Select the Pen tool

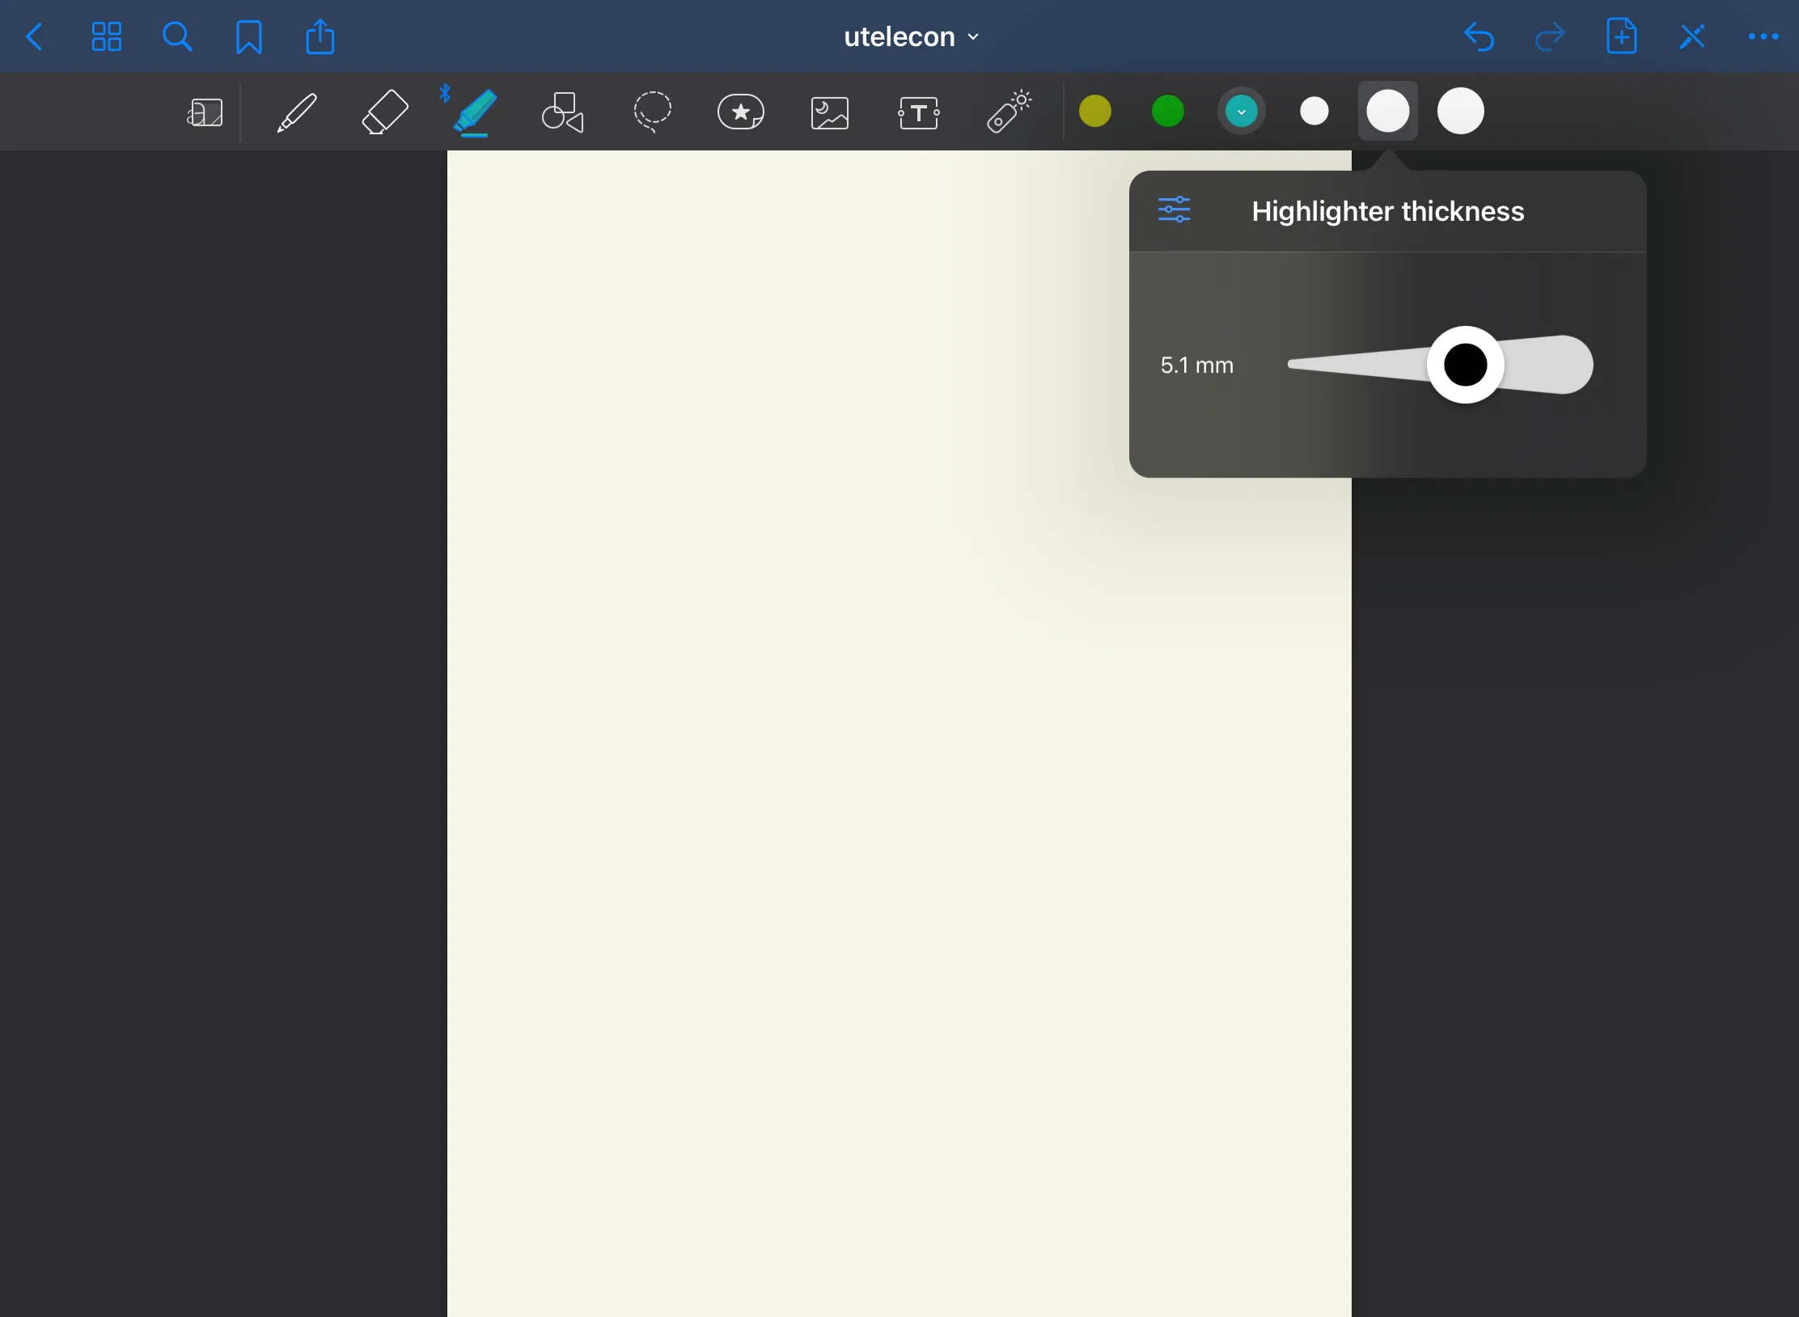pos(296,112)
